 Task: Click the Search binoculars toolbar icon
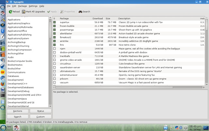80,12
